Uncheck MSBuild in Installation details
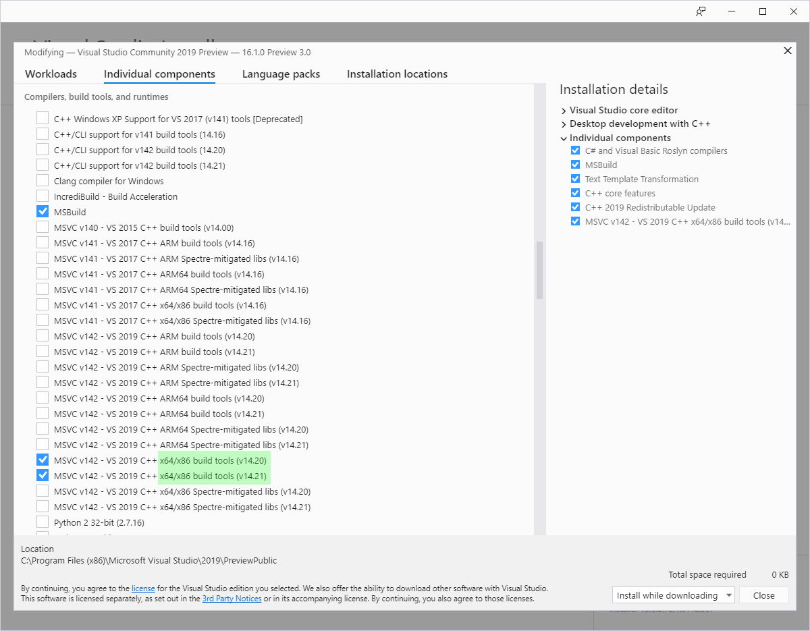This screenshot has height=631, width=810. tap(575, 165)
